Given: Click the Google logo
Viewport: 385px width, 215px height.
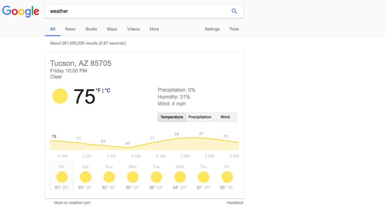Looking at the screenshot, I should (x=21, y=11).
